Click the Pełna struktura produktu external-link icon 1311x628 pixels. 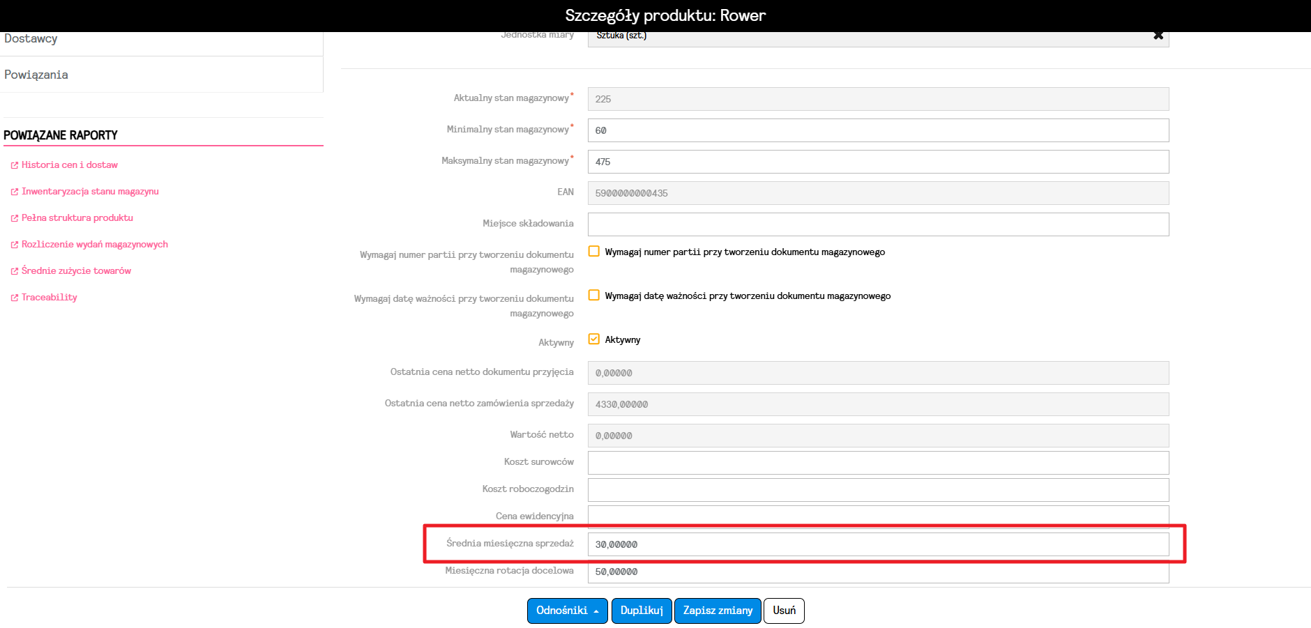pyautogui.click(x=14, y=218)
